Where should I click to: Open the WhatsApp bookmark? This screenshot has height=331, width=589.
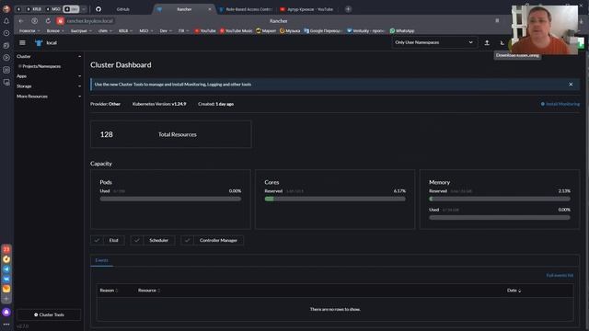[x=402, y=30]
